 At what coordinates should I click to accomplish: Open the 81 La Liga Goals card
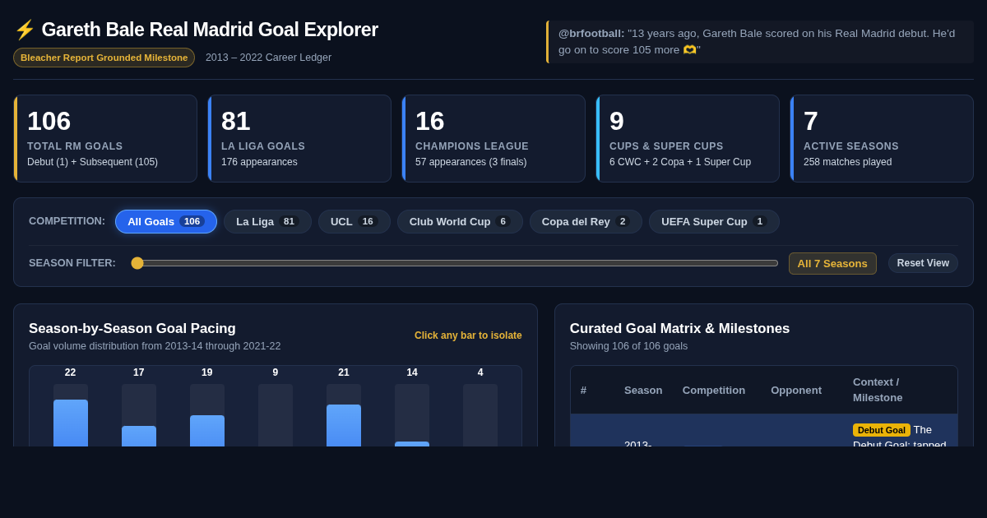coord(299,138)
